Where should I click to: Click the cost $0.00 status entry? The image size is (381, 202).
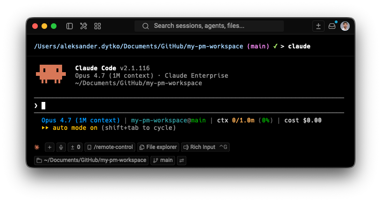click(x=303, y=121)
